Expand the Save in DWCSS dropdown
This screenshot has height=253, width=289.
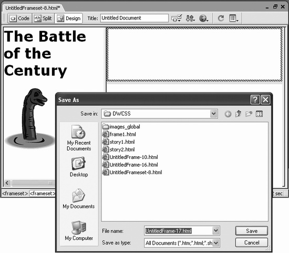(214, 114)
